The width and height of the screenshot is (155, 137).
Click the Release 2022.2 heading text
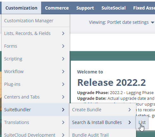(112, 83)
